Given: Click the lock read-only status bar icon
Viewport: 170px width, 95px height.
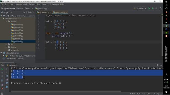Looking at the screenshot, I should (x=155, y=94).
